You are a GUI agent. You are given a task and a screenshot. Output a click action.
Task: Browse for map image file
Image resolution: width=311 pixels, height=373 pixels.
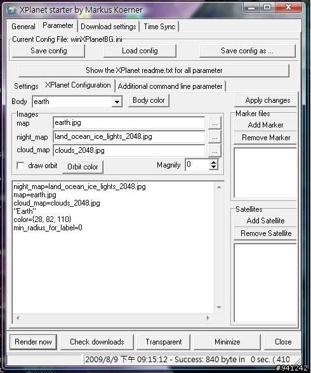click(x=215, y=123)
